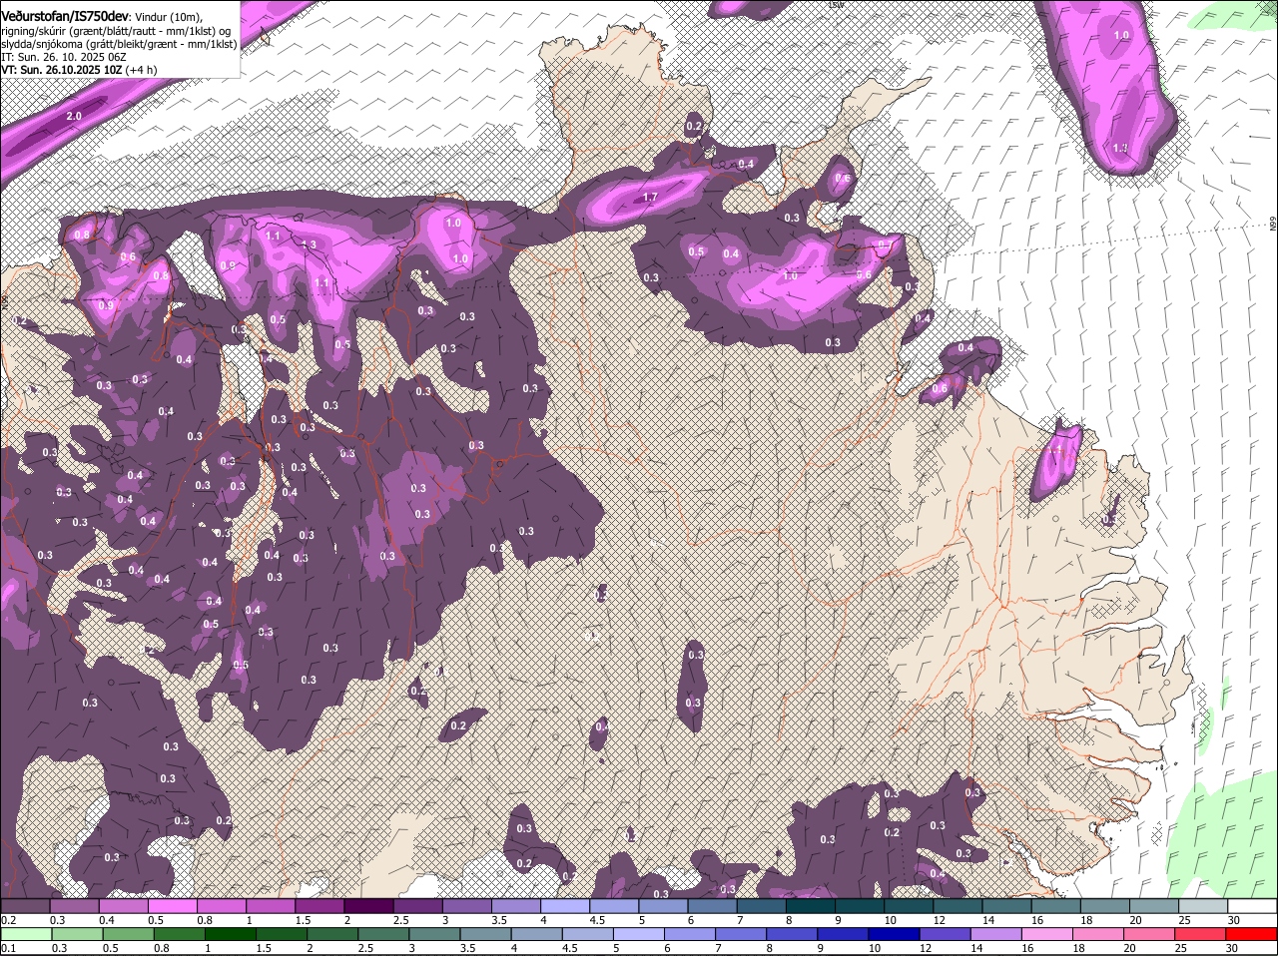Select the "IT: Sun. 26. 10. 2025 06Z" line
This screenshot has height=956, width=1278.
(x=63, y=58)
